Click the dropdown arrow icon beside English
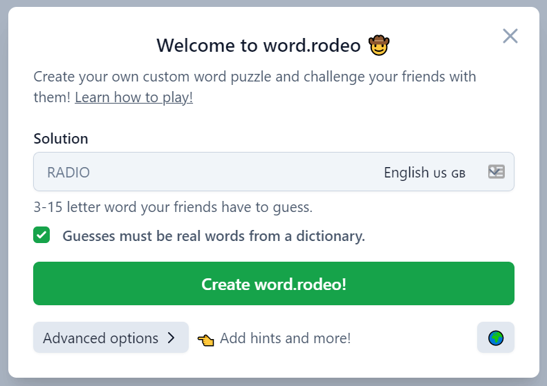 coord(496,172)
